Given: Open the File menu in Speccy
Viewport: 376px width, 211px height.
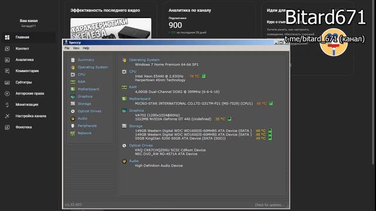Looking at the screenshot, I should 67,48.
